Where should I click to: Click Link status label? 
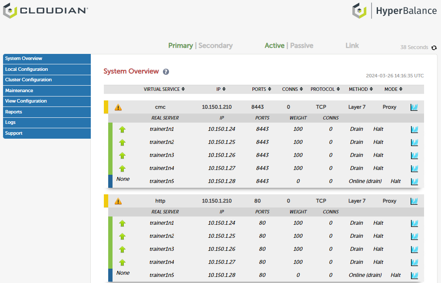(352, 46)
